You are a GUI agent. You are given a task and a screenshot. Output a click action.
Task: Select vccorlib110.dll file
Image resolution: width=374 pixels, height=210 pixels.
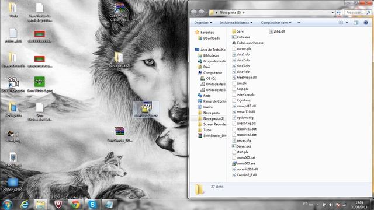[245, 169]
